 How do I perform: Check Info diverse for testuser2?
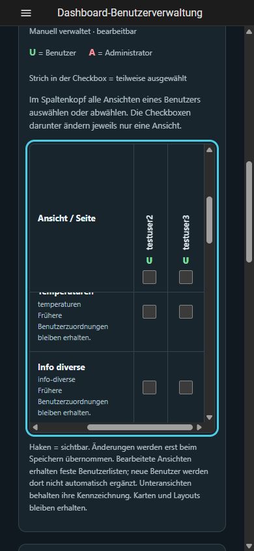click(x=149, y=388)
